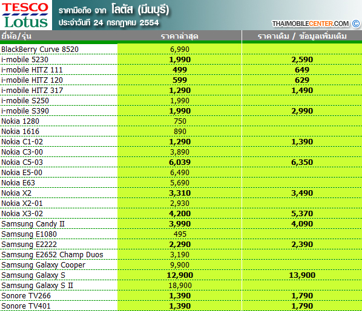Click the i-mobile HITZ 111 model name
Screen dimensions: 362x311
[x=32, y=70]
